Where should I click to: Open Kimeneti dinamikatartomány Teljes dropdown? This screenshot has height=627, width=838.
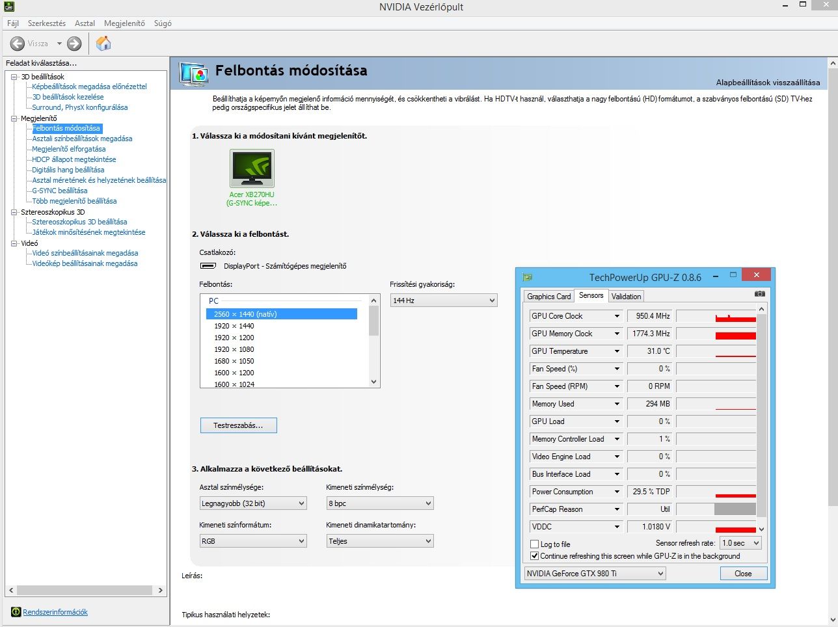pyautogui.click(x=380, y=541)
